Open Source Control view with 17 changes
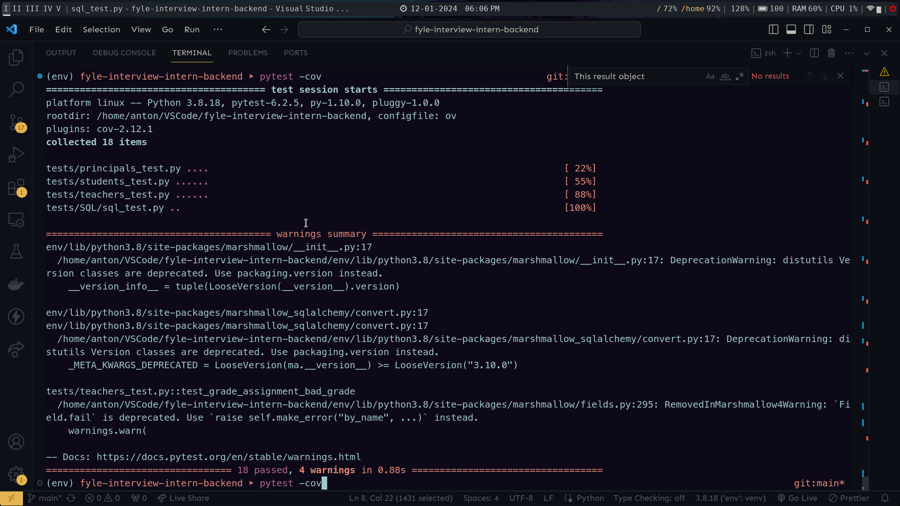This screenshot has height=506, width=900. (16, 123)
